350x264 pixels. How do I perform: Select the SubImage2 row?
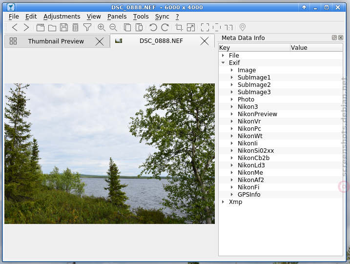click(281, 85)
